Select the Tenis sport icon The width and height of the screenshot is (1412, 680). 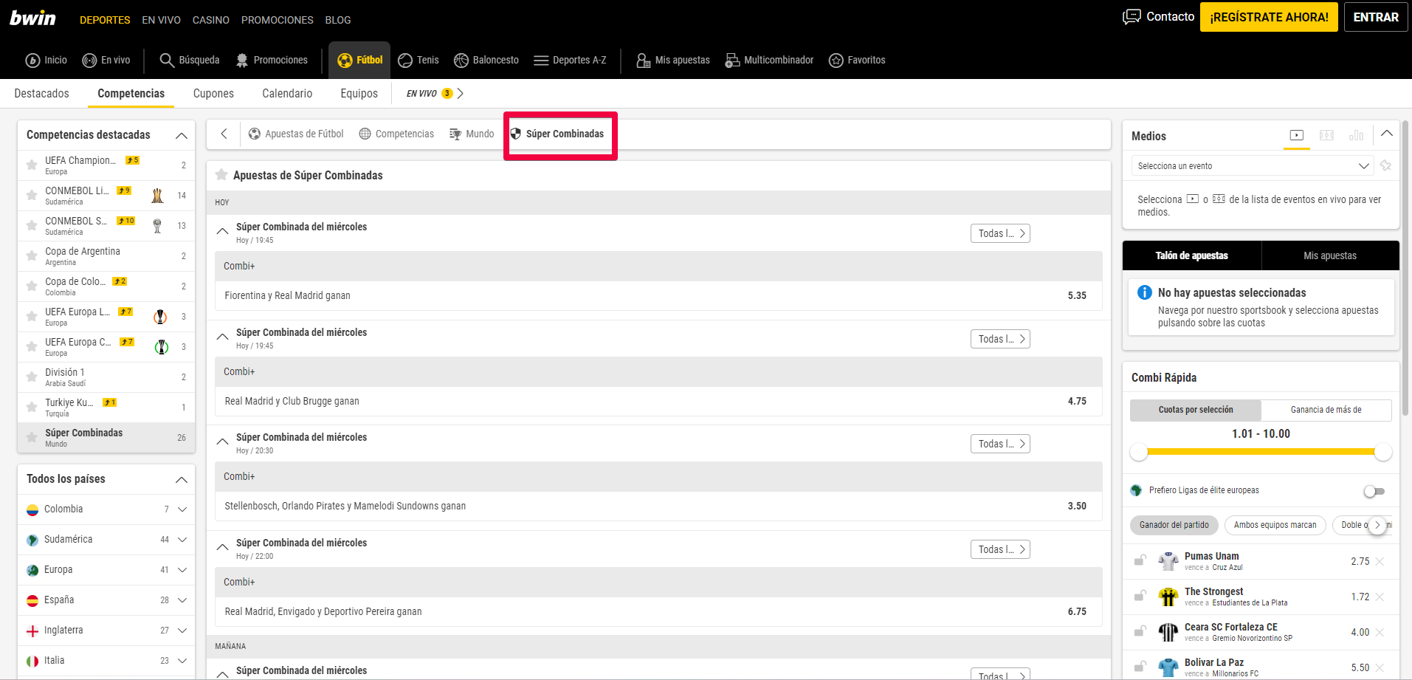coord(405,61)
